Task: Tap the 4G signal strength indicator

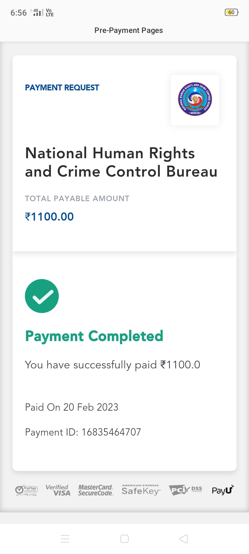Action: pyautogui.click(x=38, y=13)
